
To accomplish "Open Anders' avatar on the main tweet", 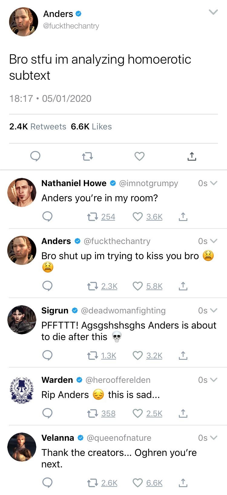I will [23, 22].
